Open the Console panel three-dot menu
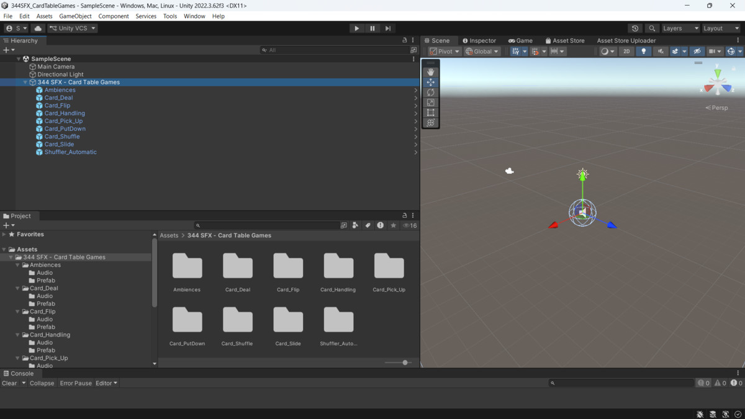The image size is (745, 419). 738,373
